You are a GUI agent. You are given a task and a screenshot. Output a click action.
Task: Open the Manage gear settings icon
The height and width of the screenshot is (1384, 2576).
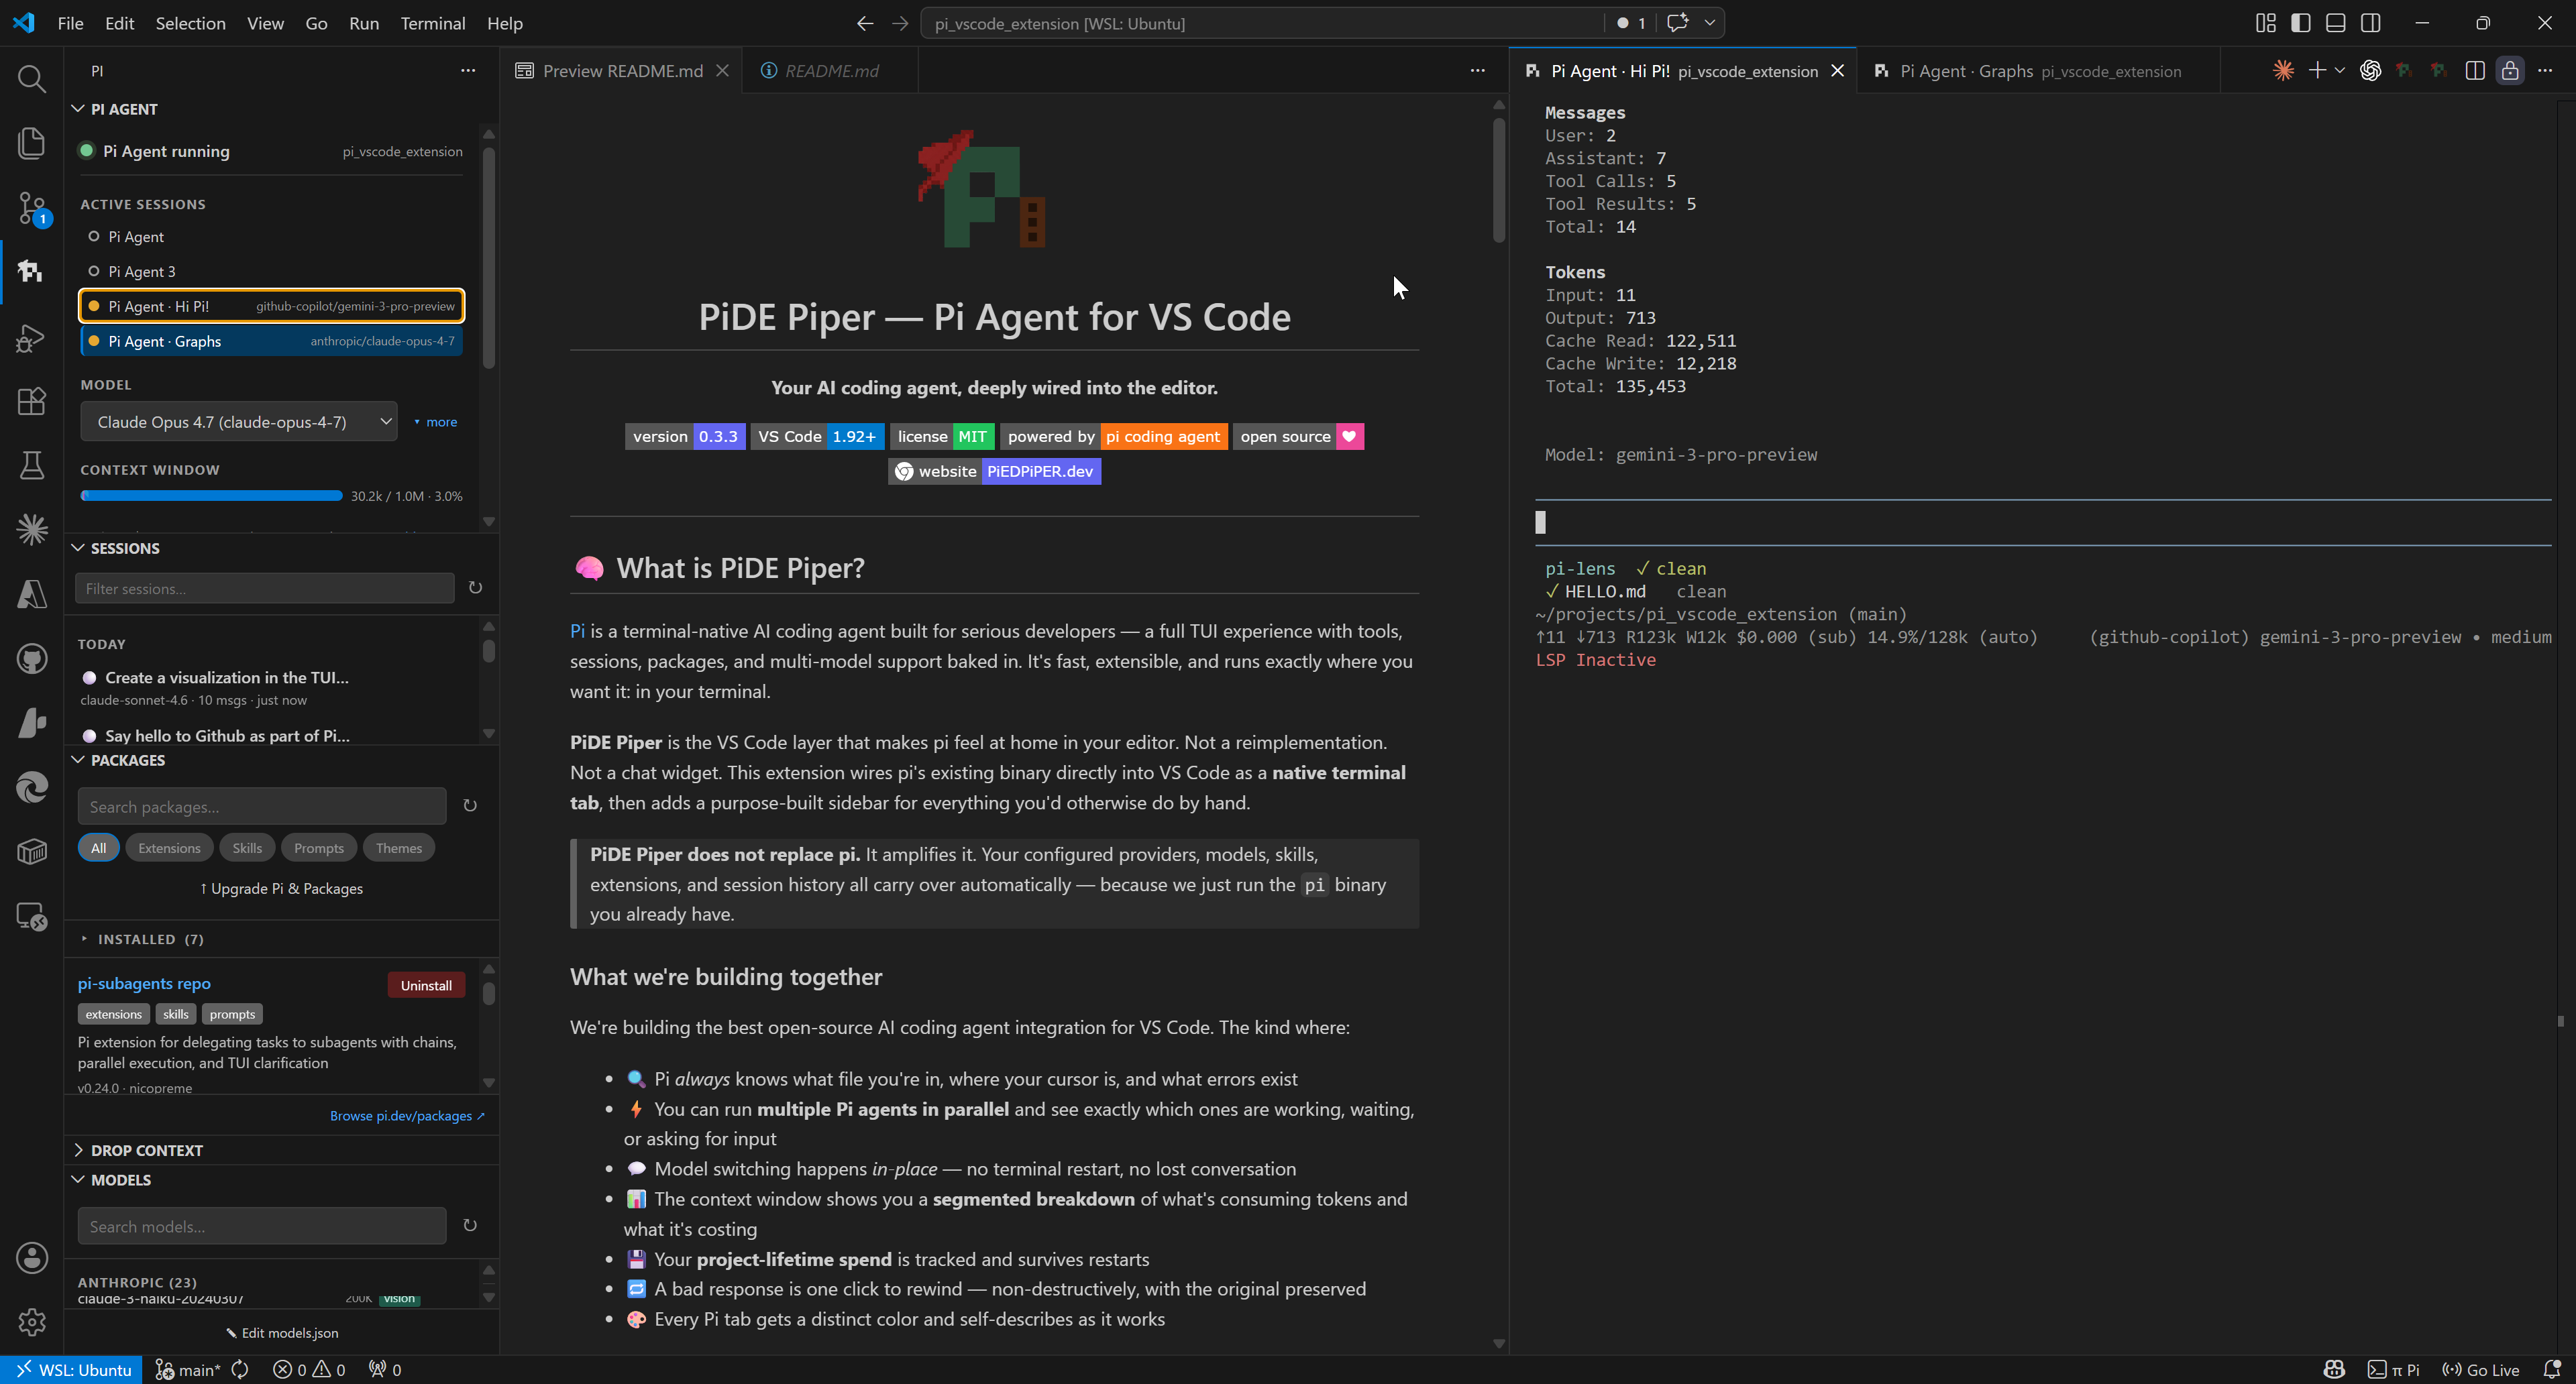[32, 1322]
